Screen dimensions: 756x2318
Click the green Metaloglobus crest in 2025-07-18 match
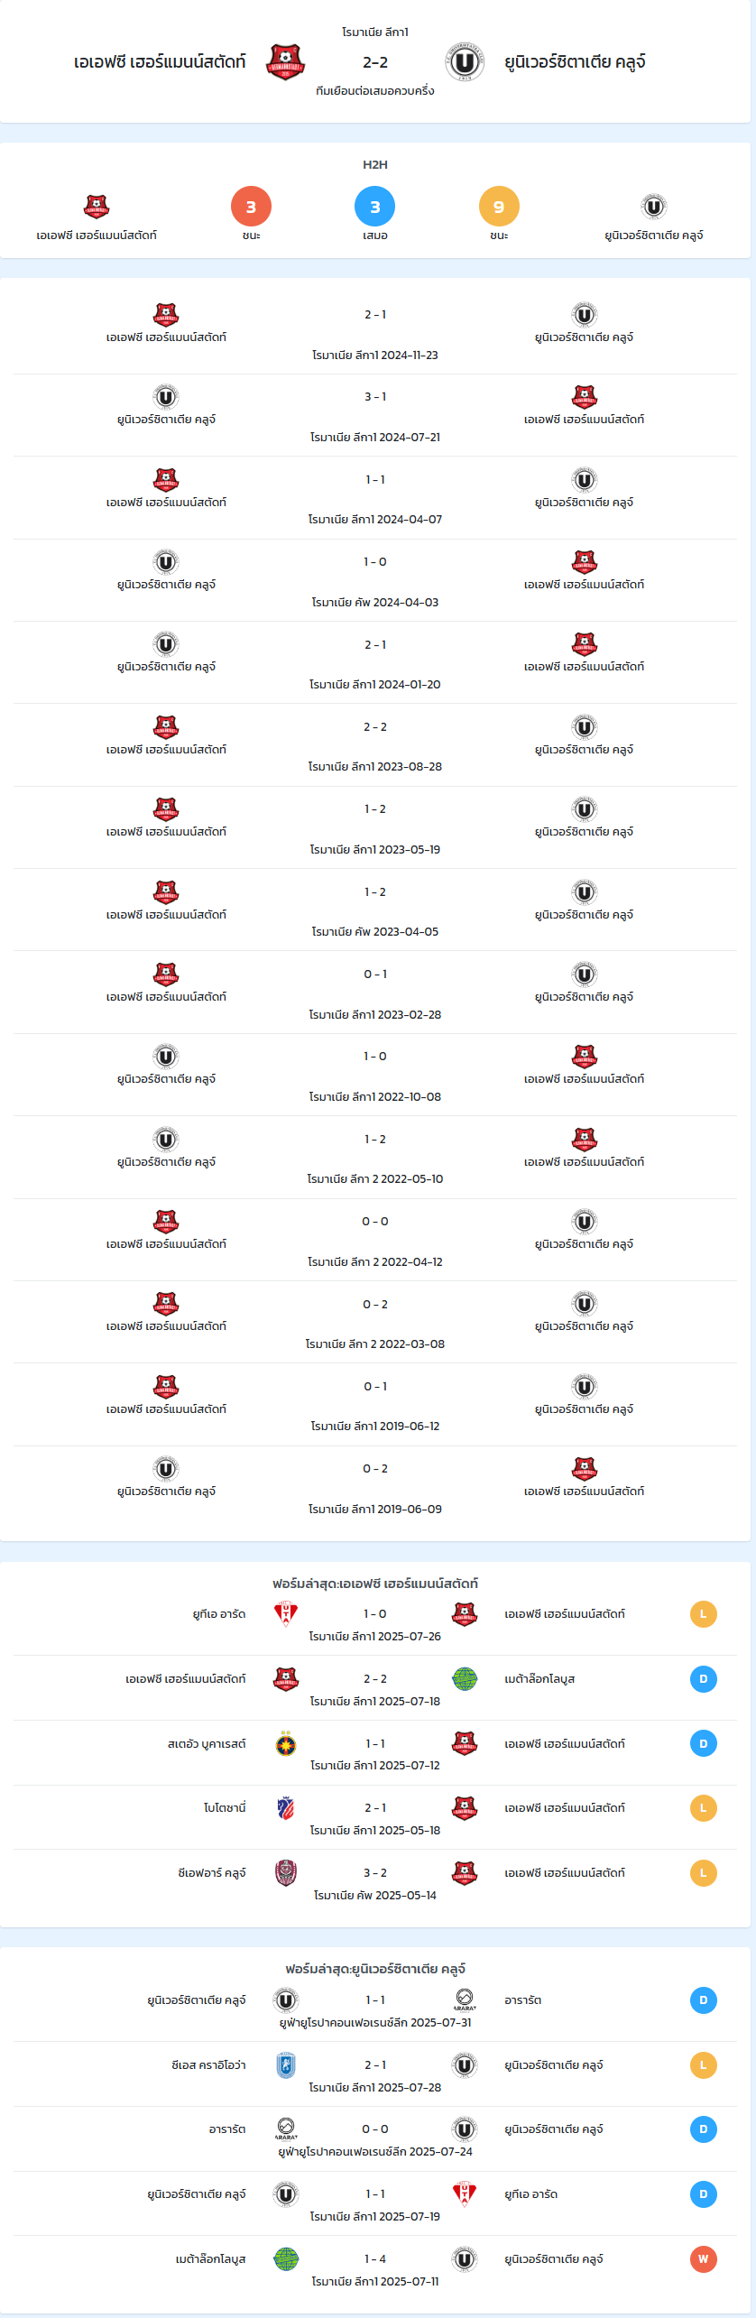point(465,1678)
